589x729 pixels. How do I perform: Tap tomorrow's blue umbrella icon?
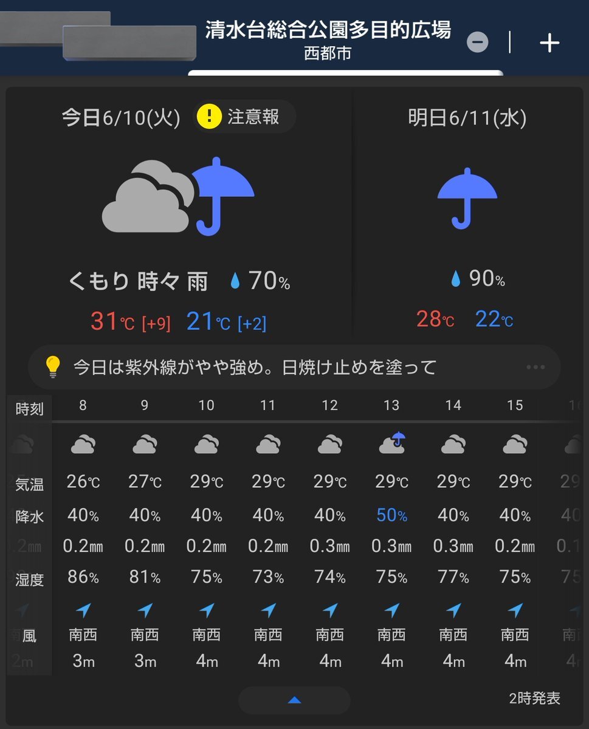(x=467, y=198)
